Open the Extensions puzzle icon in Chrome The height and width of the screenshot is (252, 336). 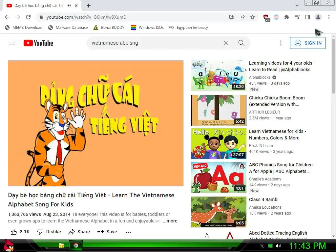[x=286, y=17]
